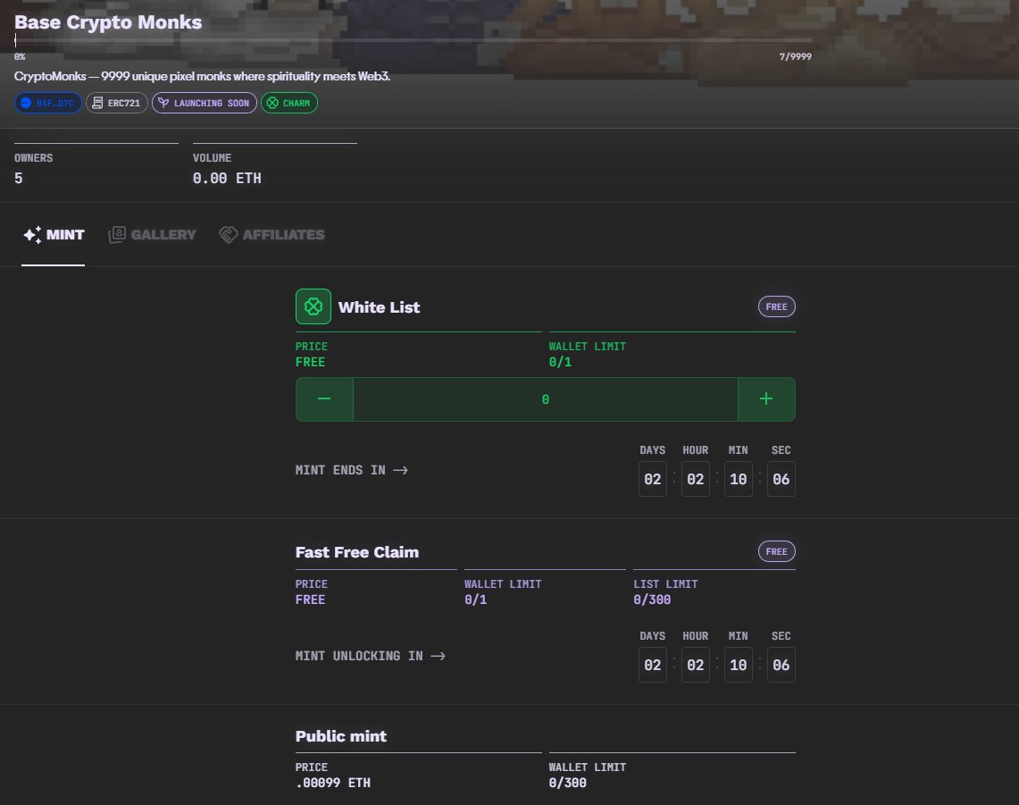Viewport: 1019px width, 805px height.
Task: Click the Owners value 5
Action: click(18, 178)
